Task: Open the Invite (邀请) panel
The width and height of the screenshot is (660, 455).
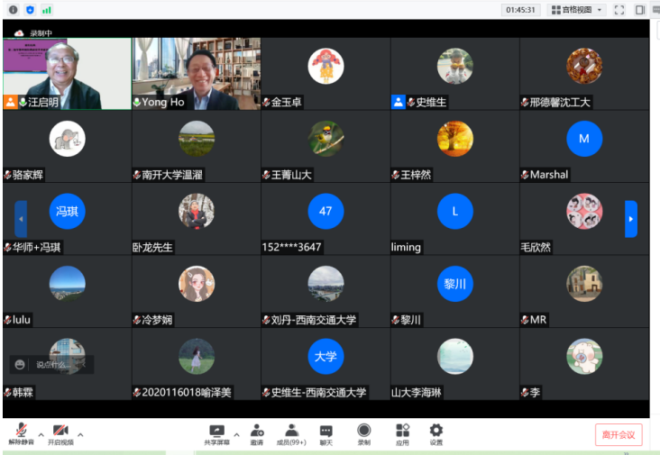Action: [257, 433]
